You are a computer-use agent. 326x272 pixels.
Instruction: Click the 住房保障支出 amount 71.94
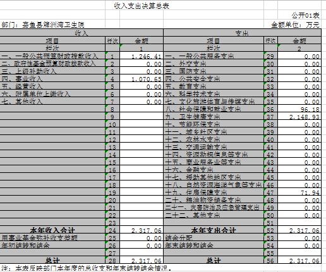tap(299, 192)
